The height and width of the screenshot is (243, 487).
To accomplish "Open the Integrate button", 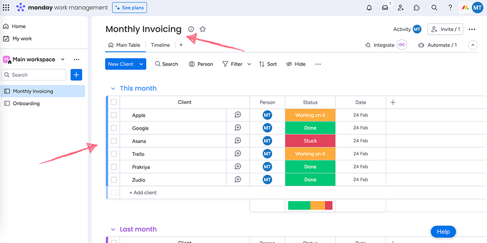I will pyautogui.click(x=385, y=45).
